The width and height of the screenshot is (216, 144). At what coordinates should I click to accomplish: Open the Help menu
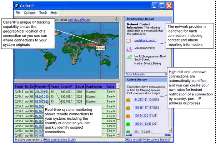54,13
